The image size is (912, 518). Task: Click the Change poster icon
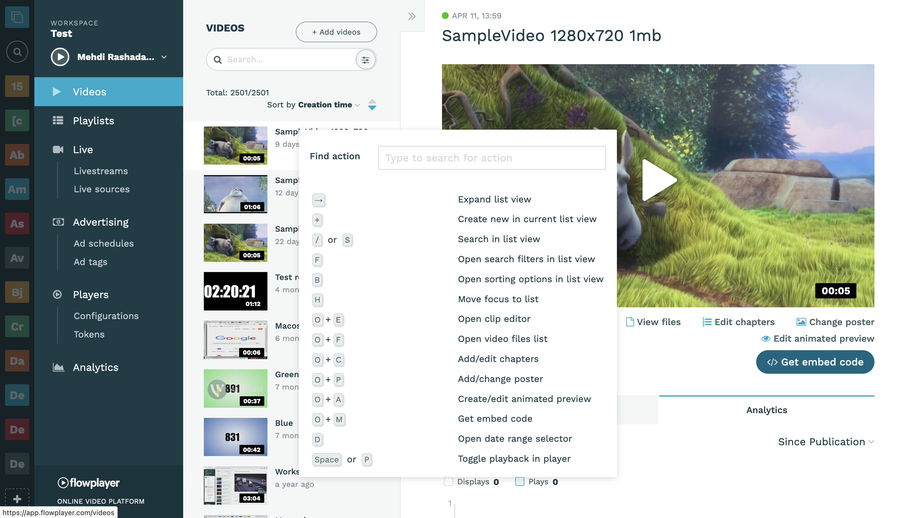(800, 322)
